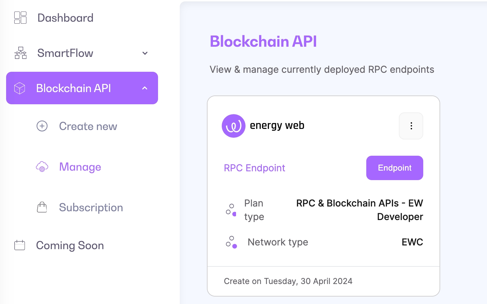
Task: Click the cloud-gear icon by Manage
Action: click(x=42, y=167)
